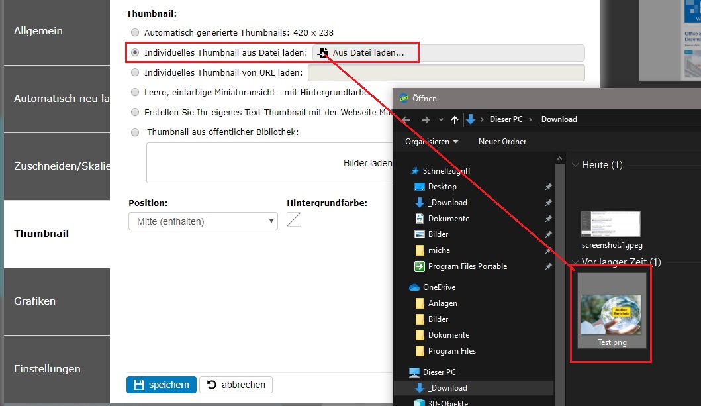Select Thumbnail aus öffentlicher Bibliothek radio
The height and width of the screenshot is (406, 701).
point(135,132)
